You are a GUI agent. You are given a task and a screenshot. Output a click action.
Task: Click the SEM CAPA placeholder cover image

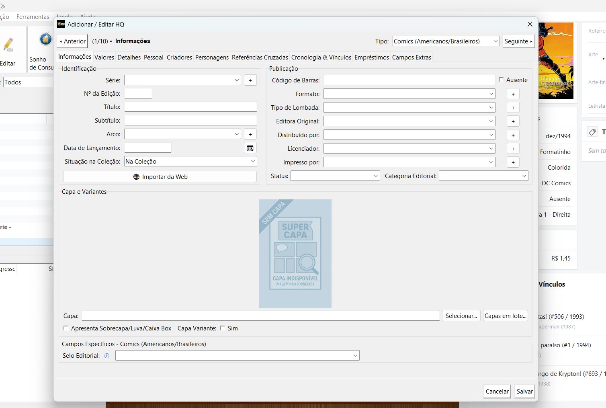pos(295,254)
